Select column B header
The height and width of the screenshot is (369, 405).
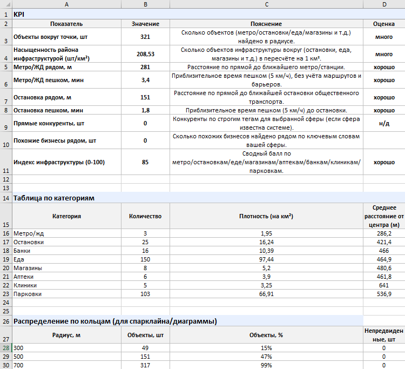click(x=145, y=4)
